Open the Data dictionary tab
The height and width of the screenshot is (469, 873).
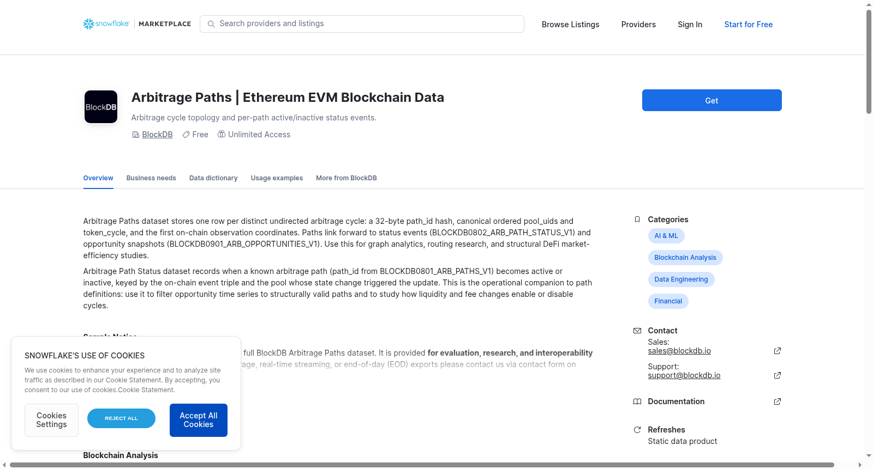[213, 178]
